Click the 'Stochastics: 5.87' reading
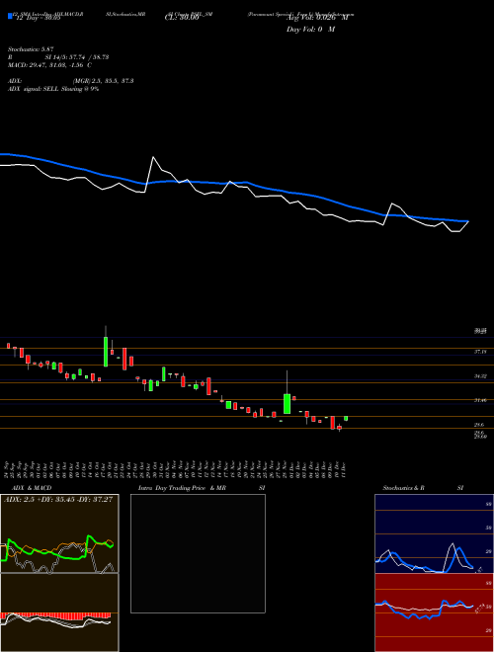Screen dimensions: 494x652 coord(31,49)
